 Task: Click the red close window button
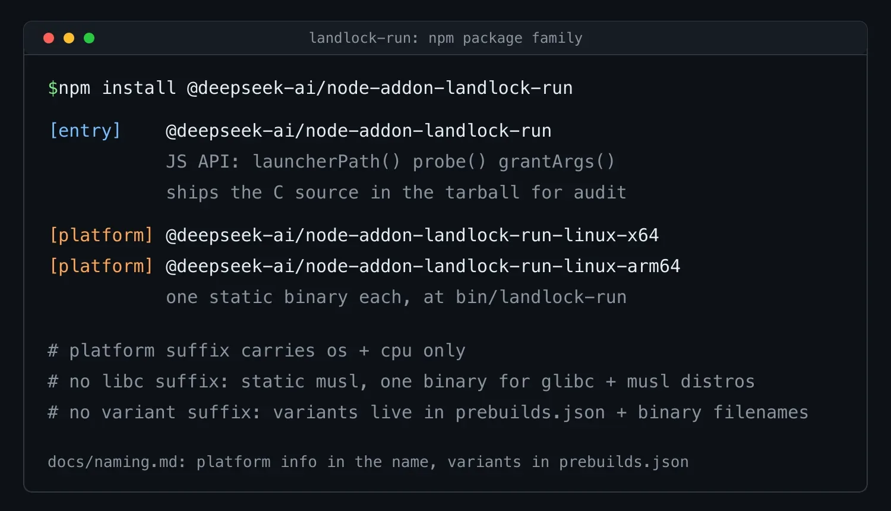49,38
